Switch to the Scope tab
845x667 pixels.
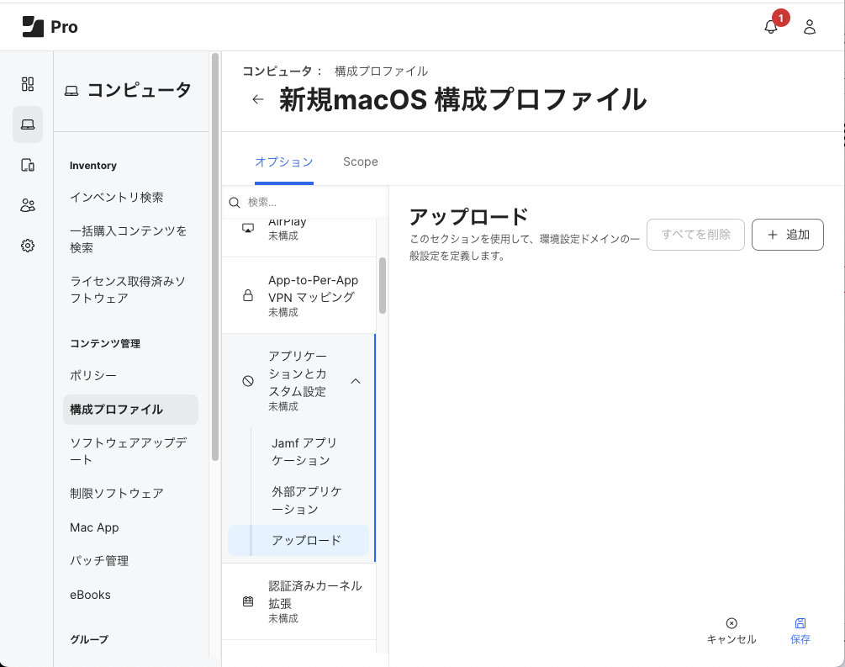point(360,161)
